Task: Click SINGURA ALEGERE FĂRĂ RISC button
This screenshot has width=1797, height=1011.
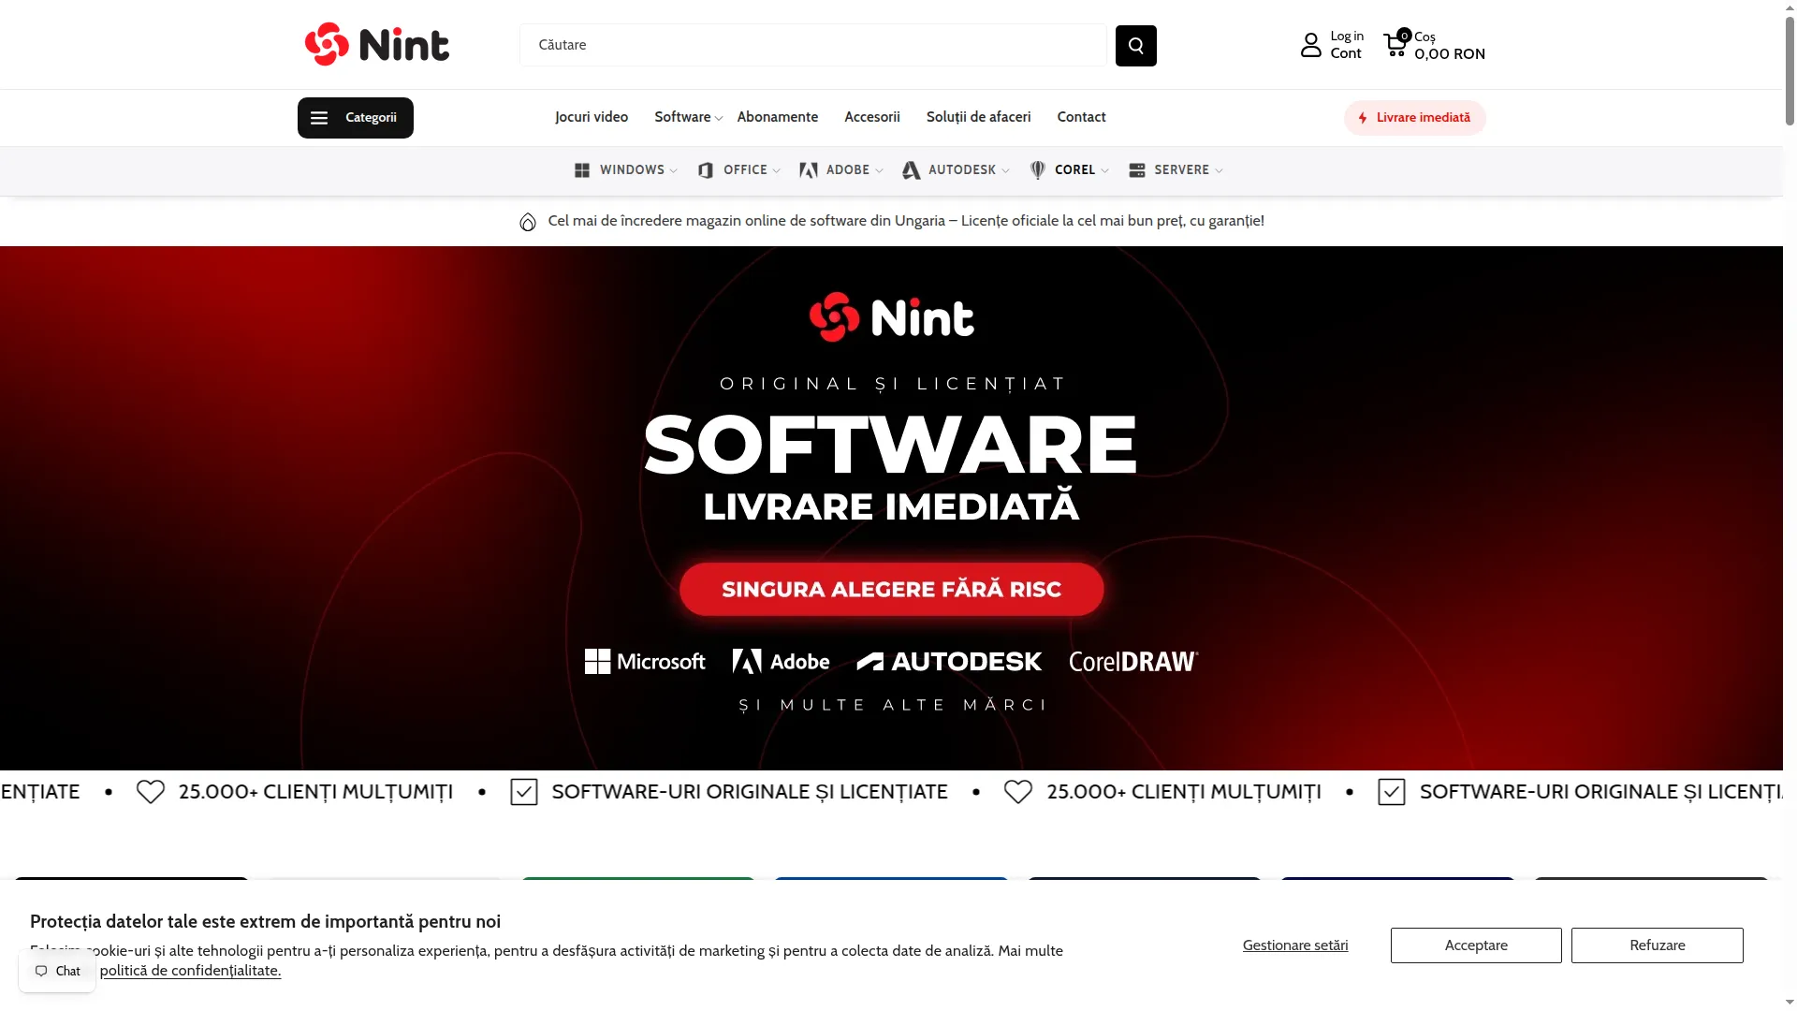Action: pos(892,590)
